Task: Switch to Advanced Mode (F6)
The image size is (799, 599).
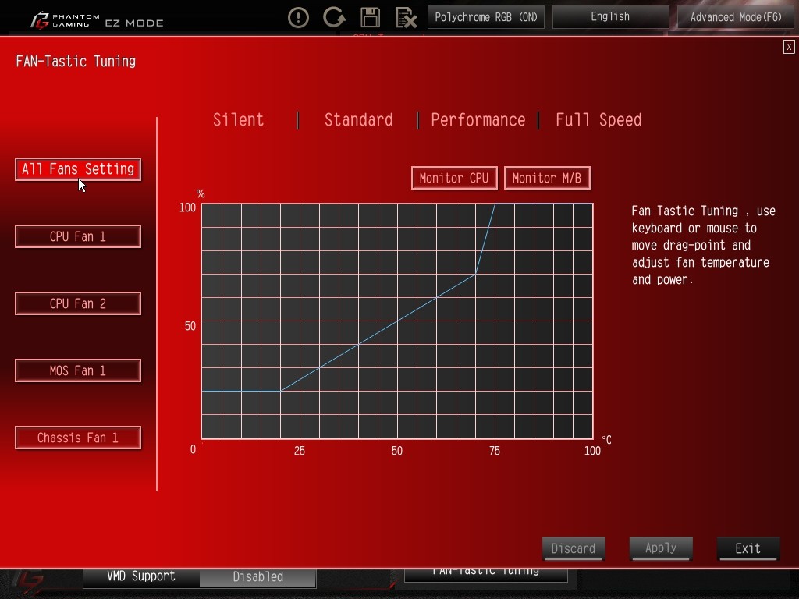Action: click(735, 17)
